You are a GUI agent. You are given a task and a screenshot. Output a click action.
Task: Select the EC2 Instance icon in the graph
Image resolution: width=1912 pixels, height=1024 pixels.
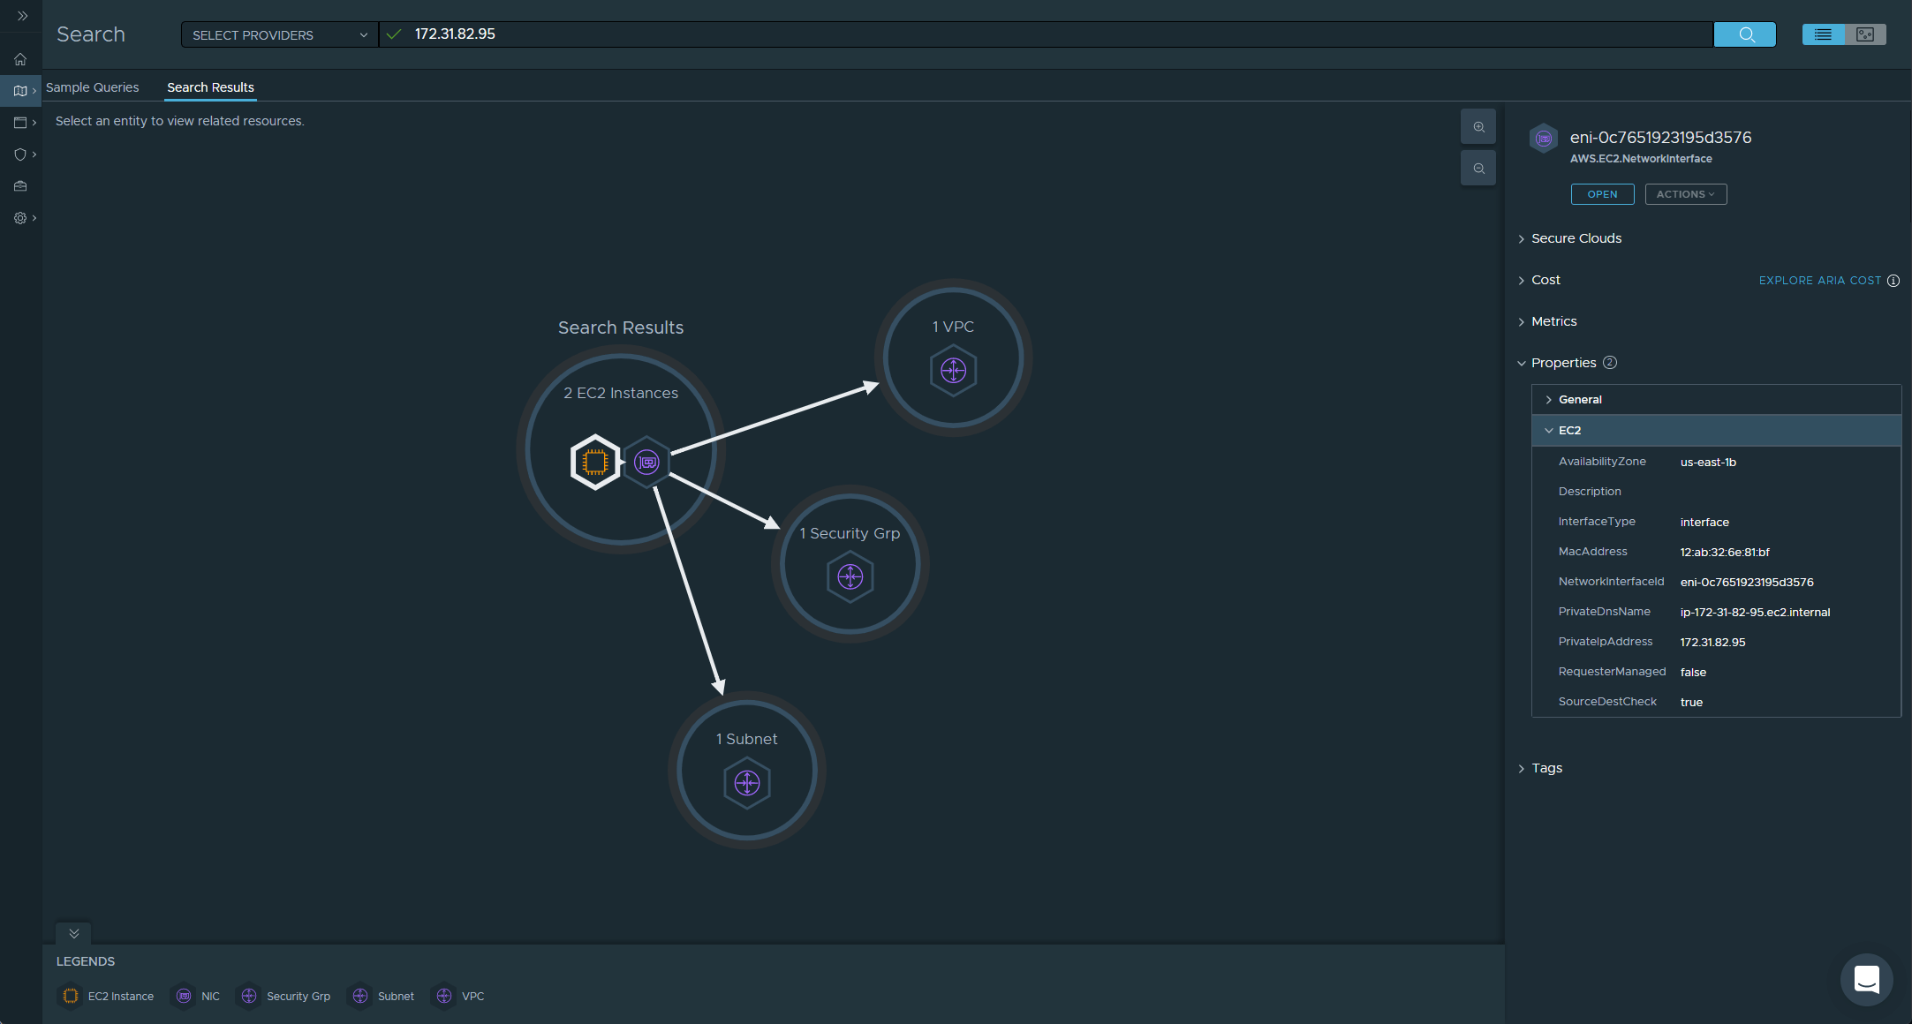tap(594, 461)
